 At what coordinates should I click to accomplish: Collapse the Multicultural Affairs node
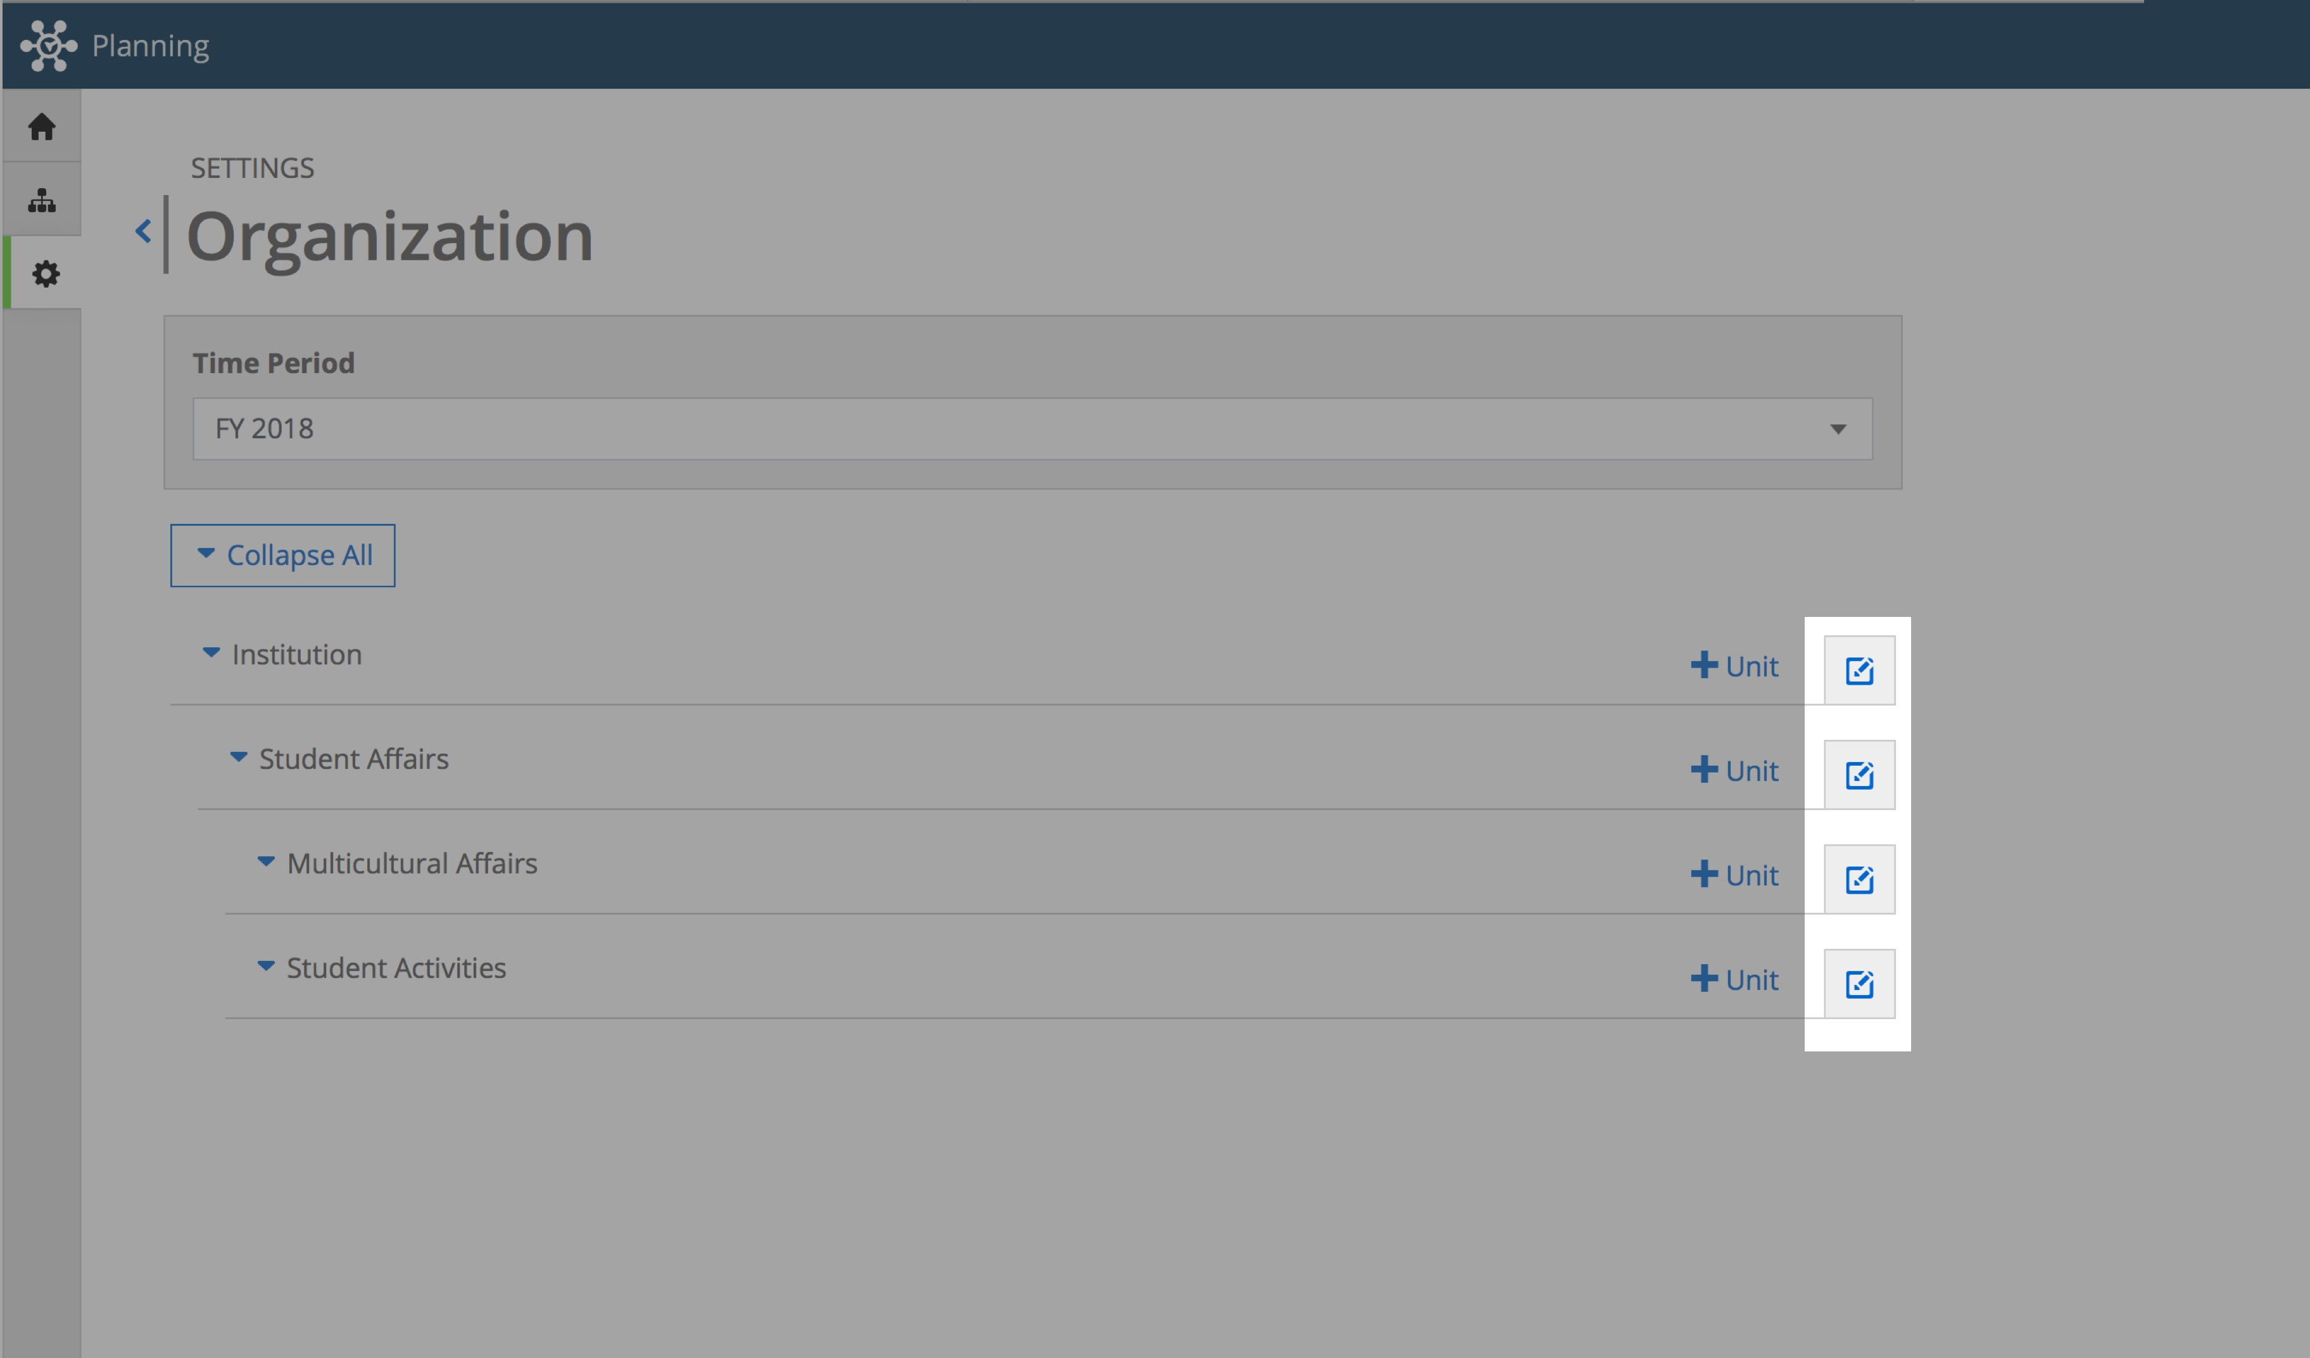point(266,862)
